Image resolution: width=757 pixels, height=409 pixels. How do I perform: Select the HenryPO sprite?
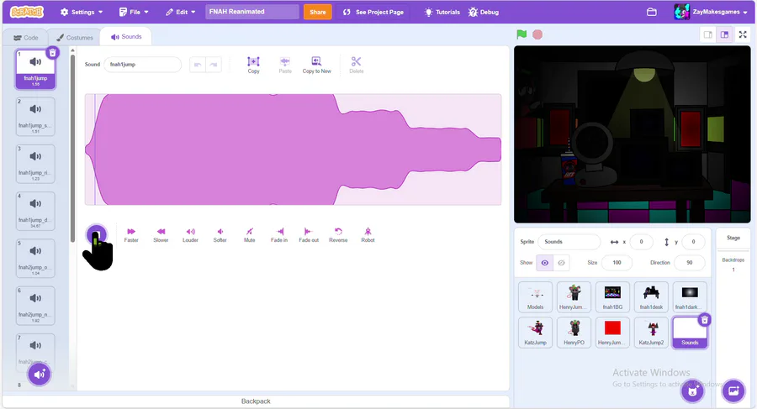click(x=574, y=333)
